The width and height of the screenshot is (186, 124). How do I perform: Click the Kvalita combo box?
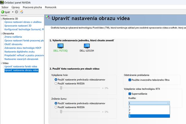pyautogui.click(x=149, y=103)
